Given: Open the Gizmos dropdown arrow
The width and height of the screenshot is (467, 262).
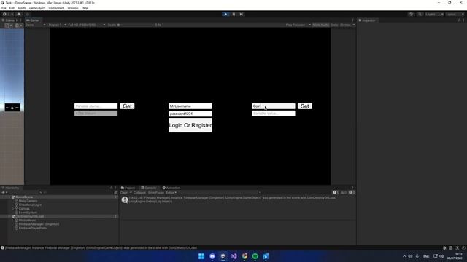Looking at the screenshot, I should click(x=353, y=25).
